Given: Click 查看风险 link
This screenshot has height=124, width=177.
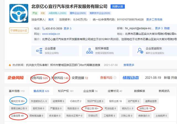Looking at the screenshot, I should (106, 78).
